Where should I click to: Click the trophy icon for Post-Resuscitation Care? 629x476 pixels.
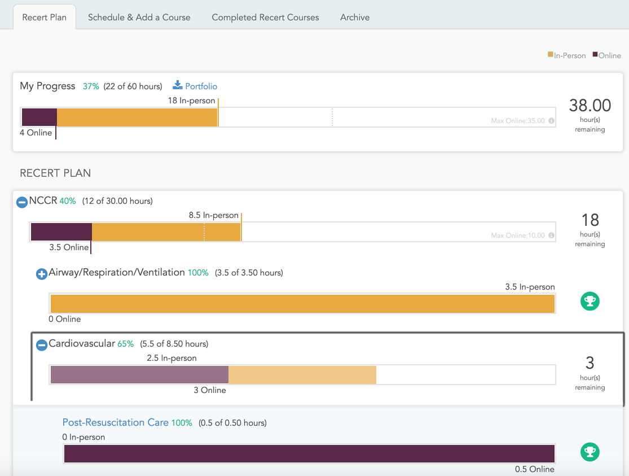[x=590, y=452]
